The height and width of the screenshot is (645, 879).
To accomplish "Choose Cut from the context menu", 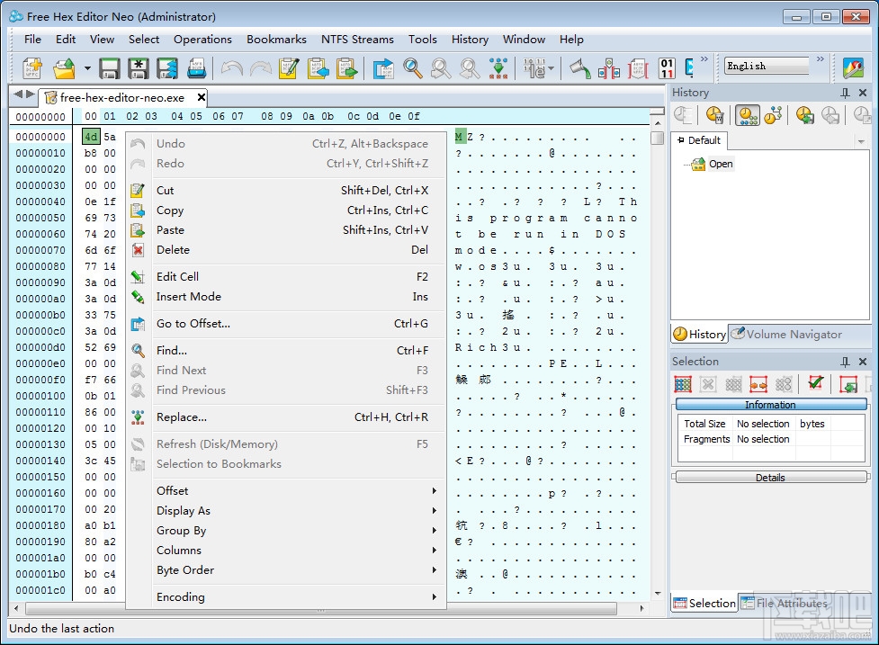I will click(x=286, y=191).
